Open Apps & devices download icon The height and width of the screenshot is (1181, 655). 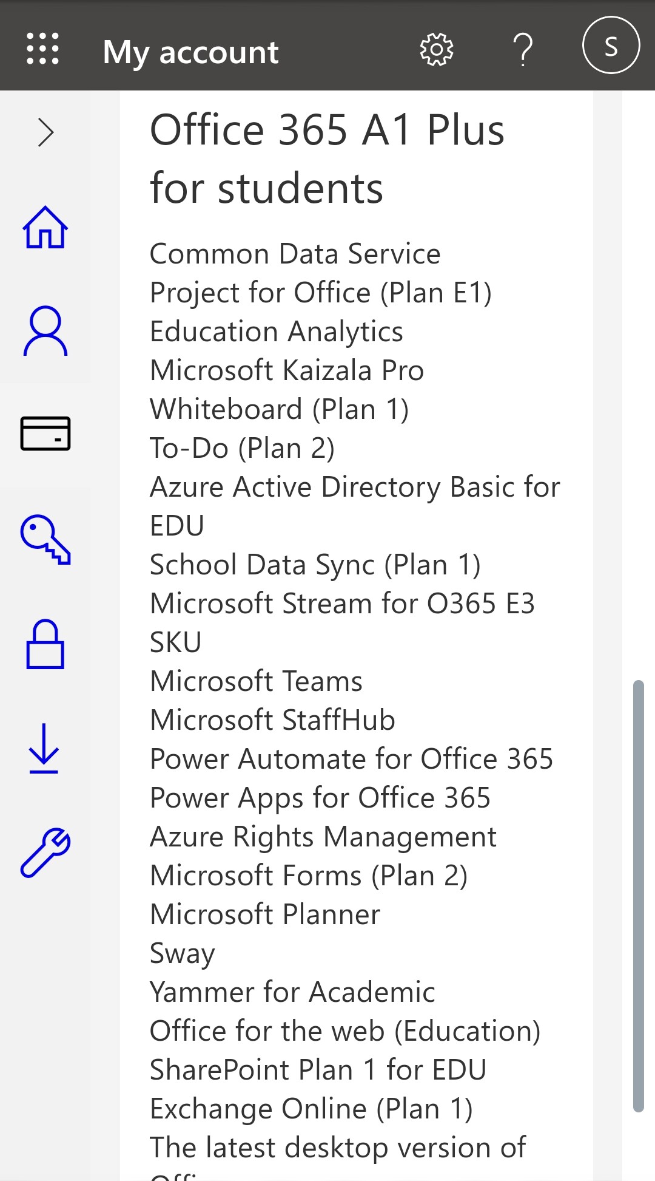click(44, 748)
